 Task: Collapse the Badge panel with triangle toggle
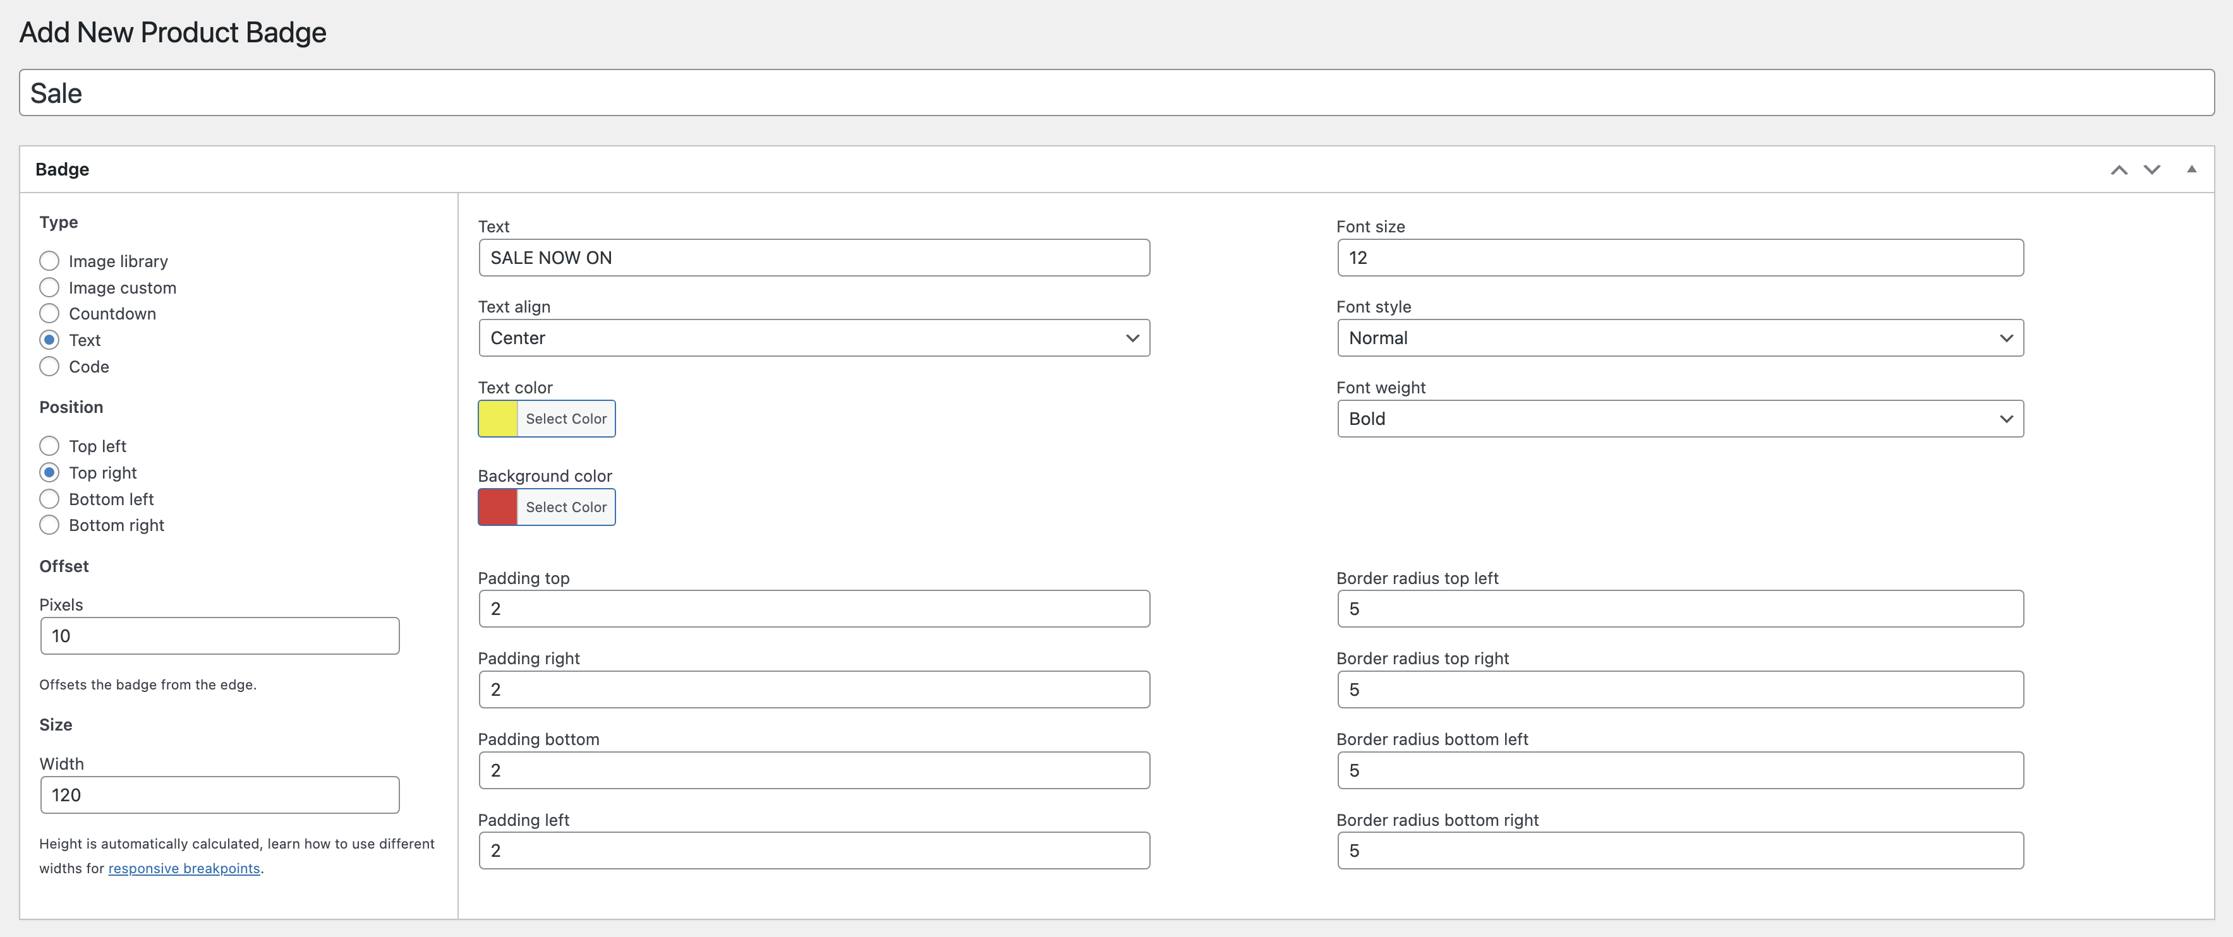click(2191, 170)
